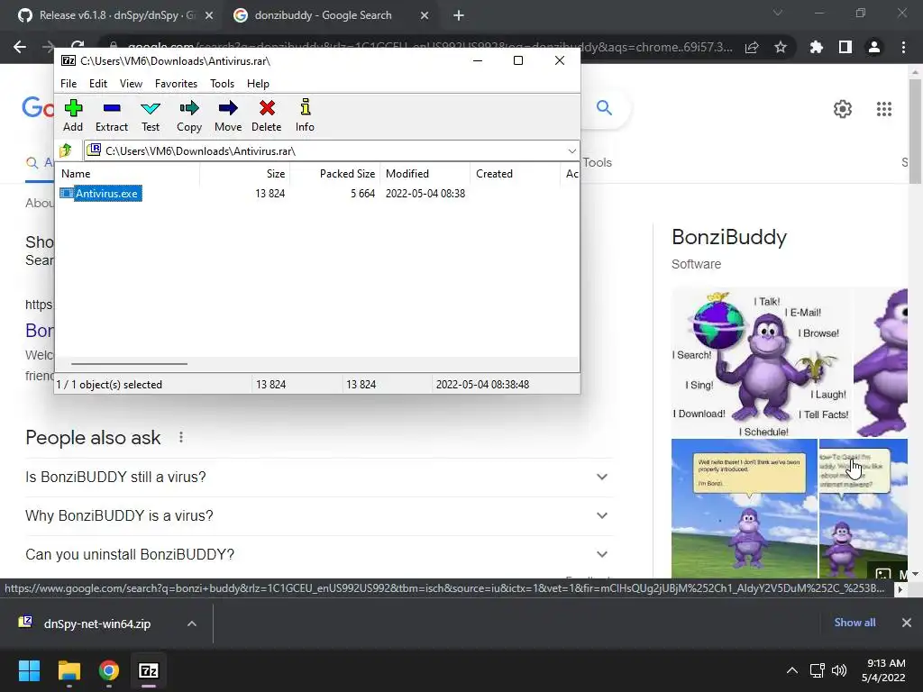Viewport: 923px width, 692px height.
Task: Open the Tools menu in 7-Zip
Action: [222, 84]
